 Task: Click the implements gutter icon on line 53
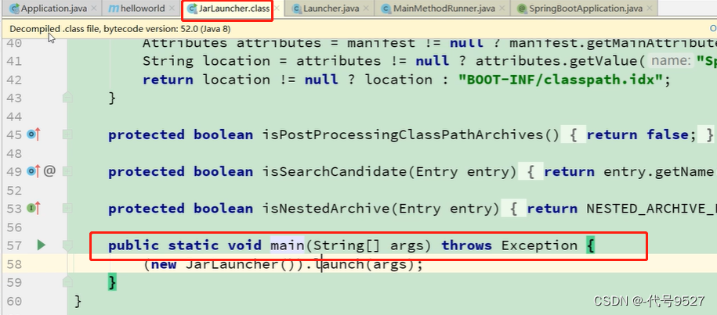point(34,209)
